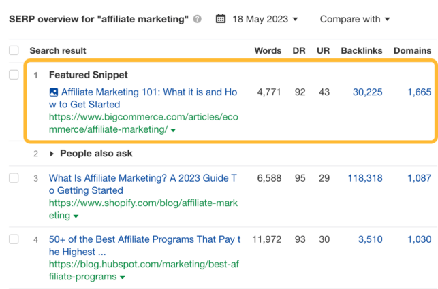Screen dimensions: 438x289
Task: Click domains value 1,030
Action: point(420,239)
